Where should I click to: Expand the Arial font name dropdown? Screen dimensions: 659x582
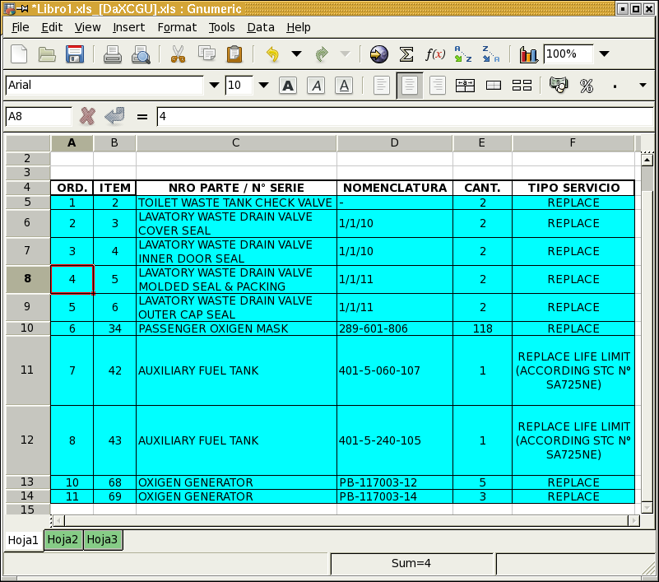[215, 86]
